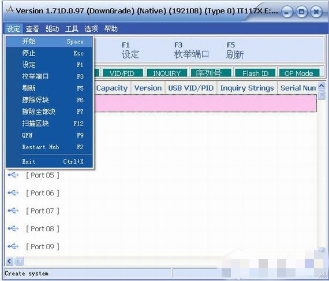Screen dimensions: 329x281
Task: Click the vertical scrollbar up arrow
Action: [321, 86]
